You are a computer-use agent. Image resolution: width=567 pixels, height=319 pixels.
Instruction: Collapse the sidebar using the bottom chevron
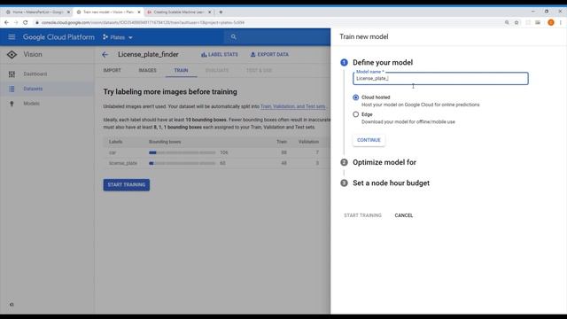pos(12,305)
